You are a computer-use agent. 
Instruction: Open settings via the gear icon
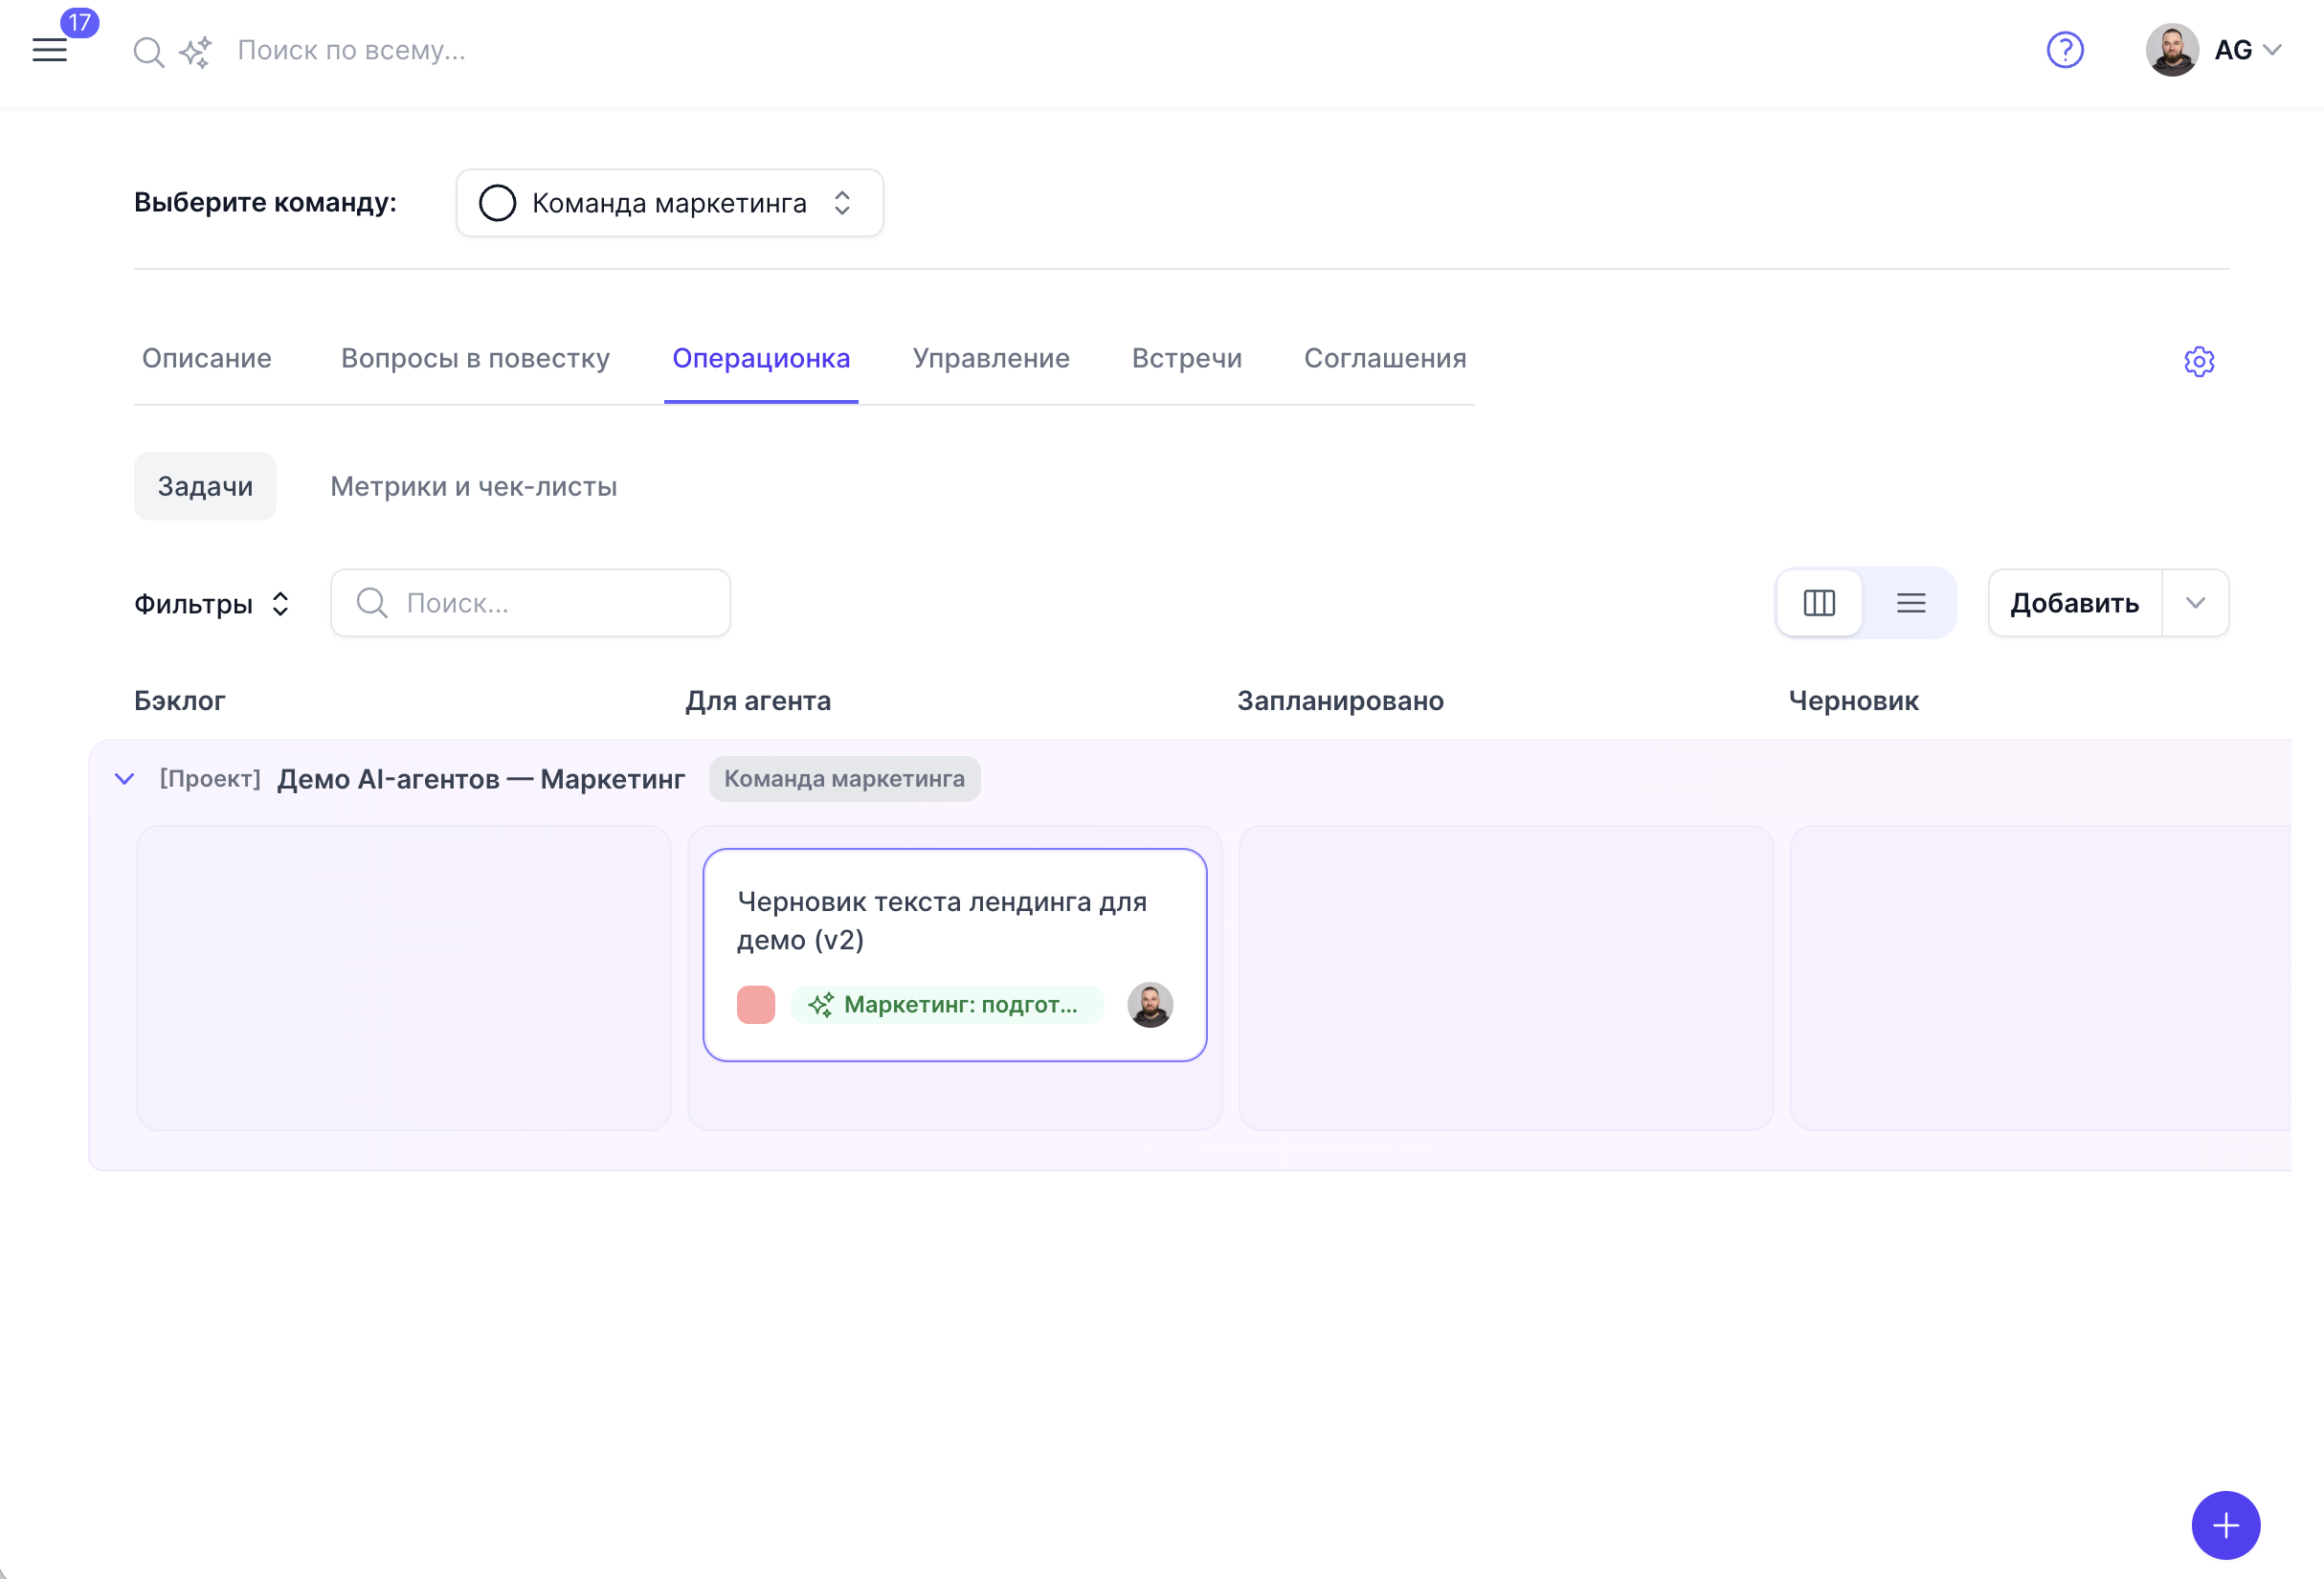click(x=2199, y=362)
